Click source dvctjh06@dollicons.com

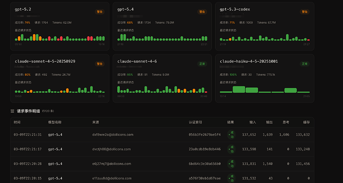click(x=111, y=149)
